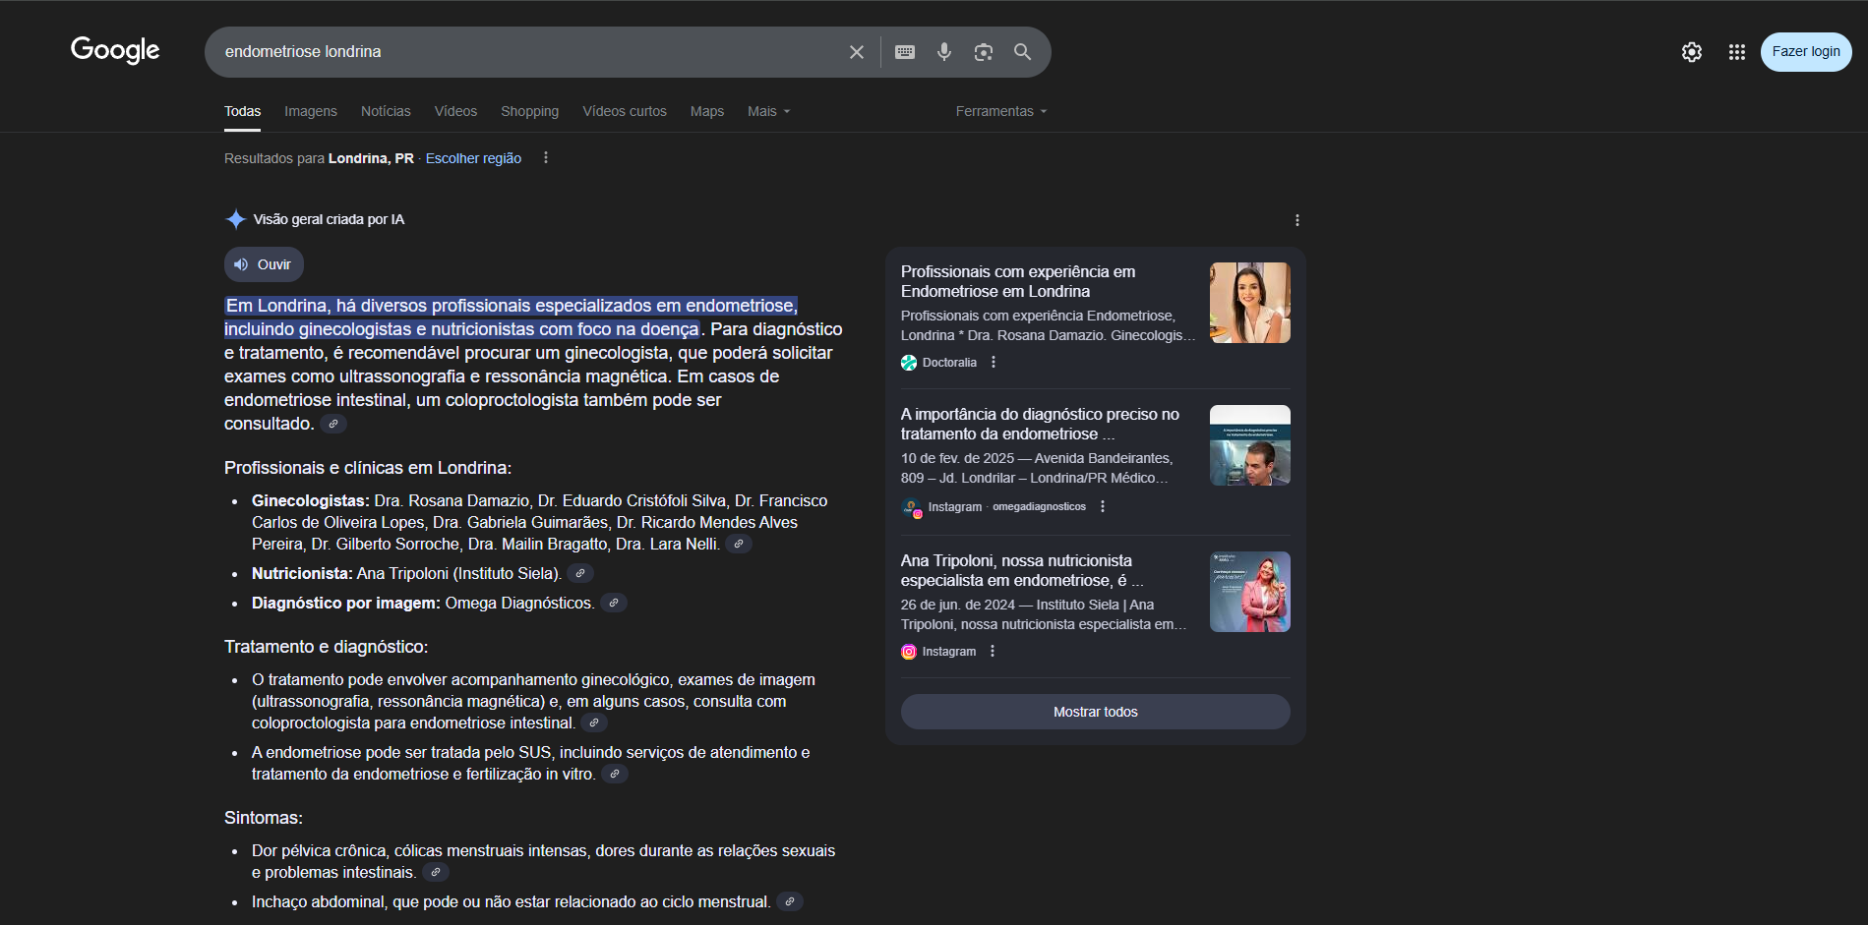Open the on-screen keyboard input tool
This screenshot has width=1868, height=925.
pyautogui.click(x=905, y=52)
